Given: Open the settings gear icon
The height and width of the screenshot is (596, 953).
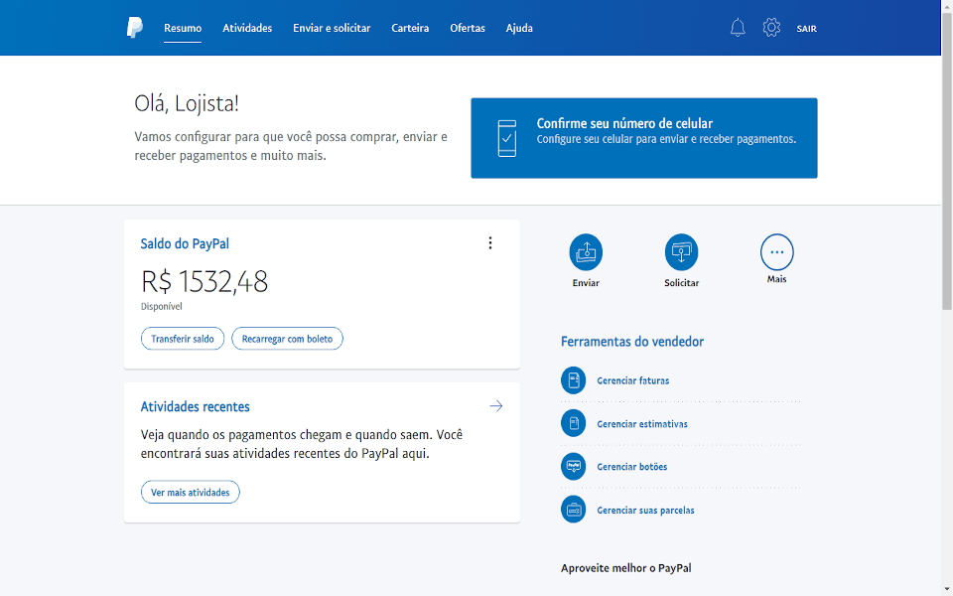Looking at the screenshot, I should pos(771,28).
